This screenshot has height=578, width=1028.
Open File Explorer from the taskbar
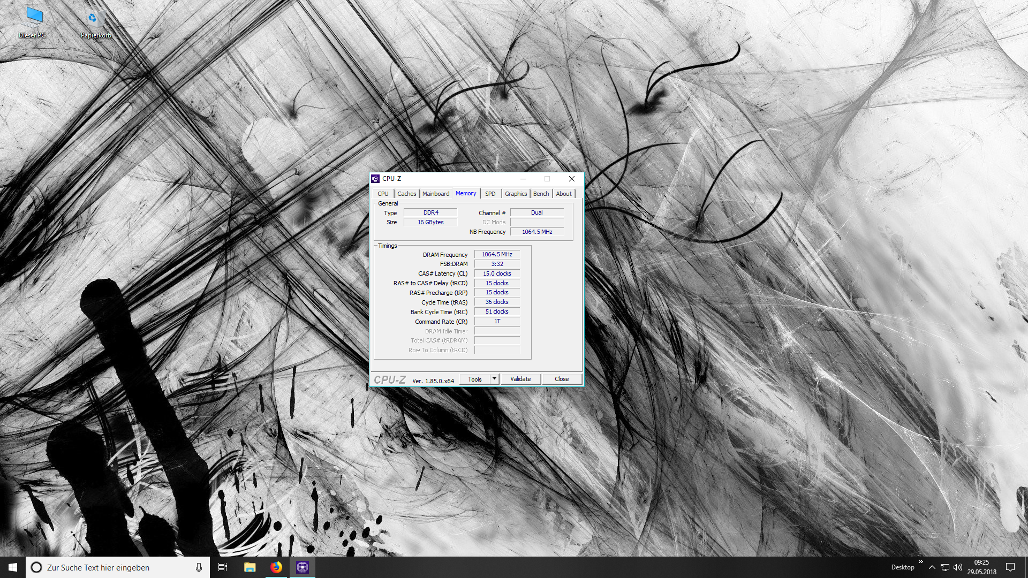point(250,567)
